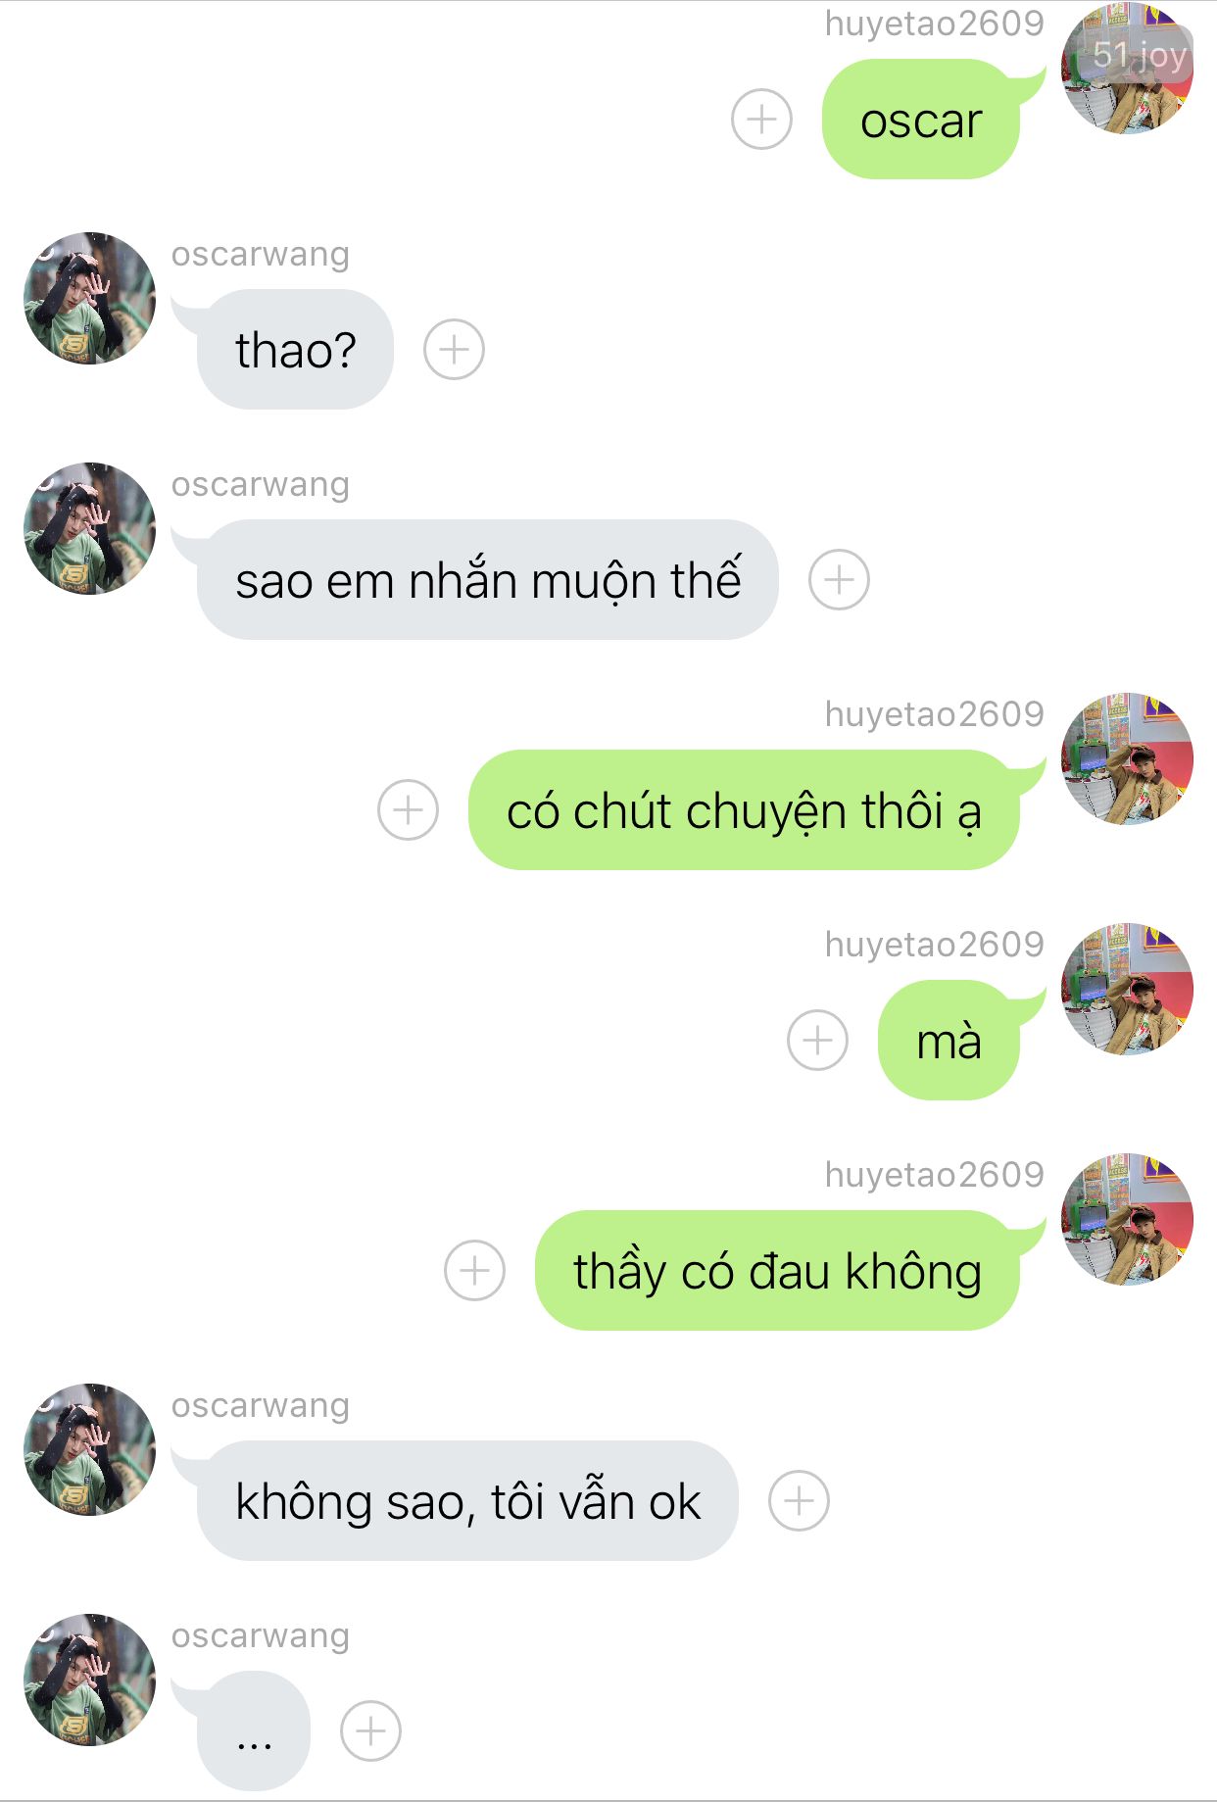Open oscarwang avatar beside 'thao?' message
Screen dimensions: 1217x1802
[89, 298]
